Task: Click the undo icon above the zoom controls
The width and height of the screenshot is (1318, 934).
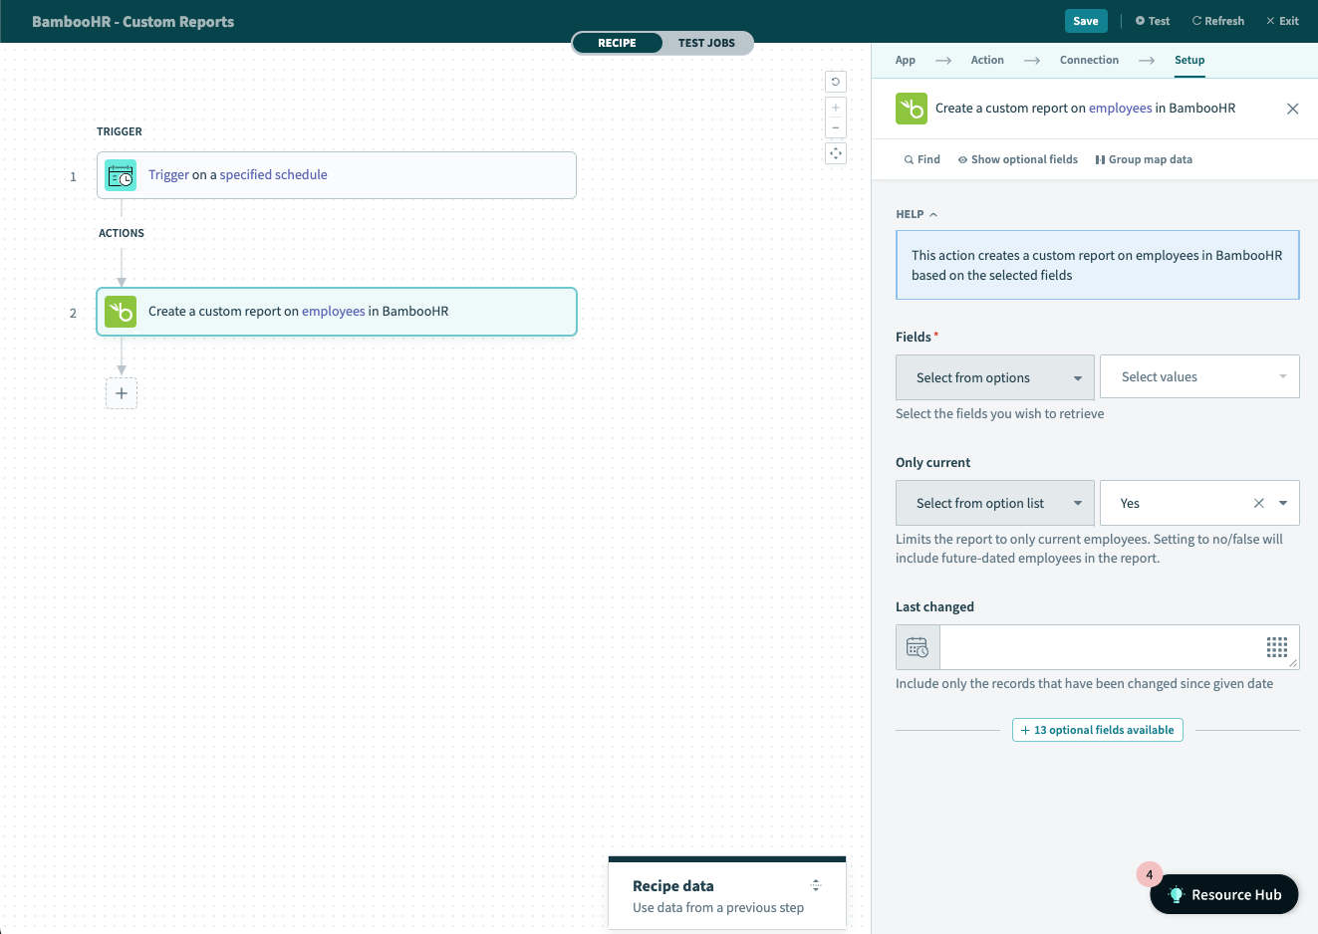Action: [835, 81]
